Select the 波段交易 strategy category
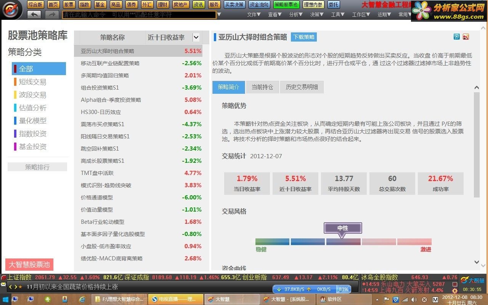The height and width of the screenshot is (305, 488). [x=32, y=95]
